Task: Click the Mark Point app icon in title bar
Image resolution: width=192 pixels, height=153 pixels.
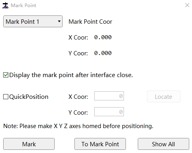Action: (6, 6)
